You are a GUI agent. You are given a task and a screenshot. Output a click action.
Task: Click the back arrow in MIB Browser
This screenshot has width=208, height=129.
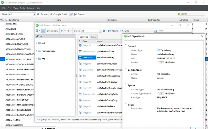click(x=62, y=31)
